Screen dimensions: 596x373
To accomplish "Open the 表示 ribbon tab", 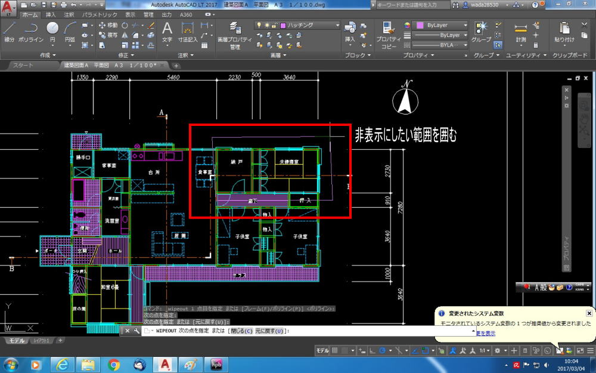I will (x=131, y=14).
